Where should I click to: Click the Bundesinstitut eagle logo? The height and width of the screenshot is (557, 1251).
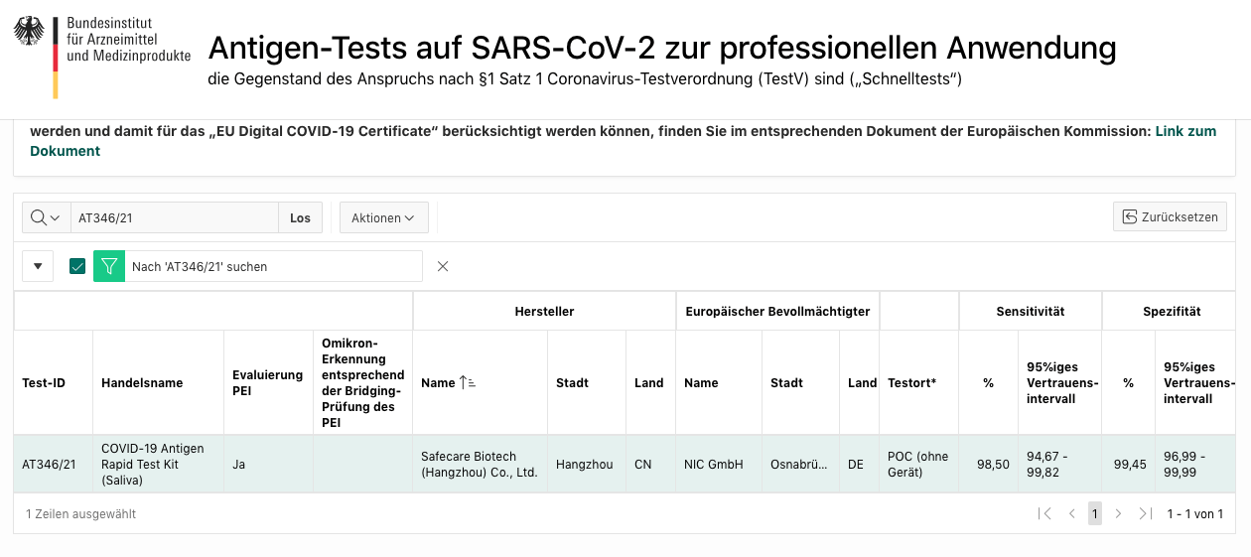(29, 31)
